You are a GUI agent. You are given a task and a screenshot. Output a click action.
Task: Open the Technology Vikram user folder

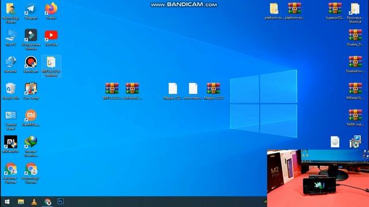(10, 13)
